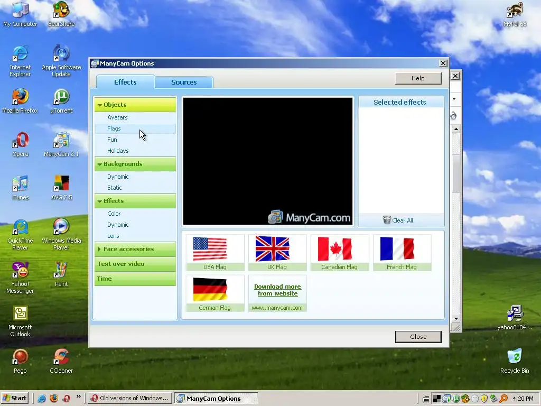This screenshot has width=541, height=406.
Task: Expand the Face accessories category
Action: pyautogui.click(x=135, y=249)
